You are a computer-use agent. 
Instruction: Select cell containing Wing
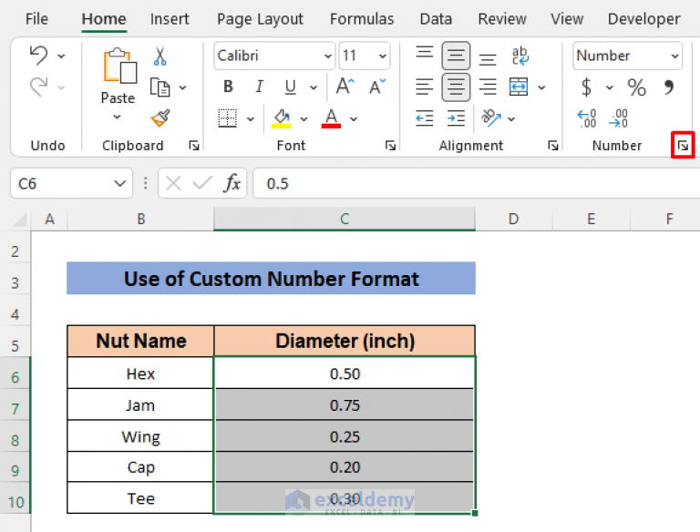[x=140, y=436]
